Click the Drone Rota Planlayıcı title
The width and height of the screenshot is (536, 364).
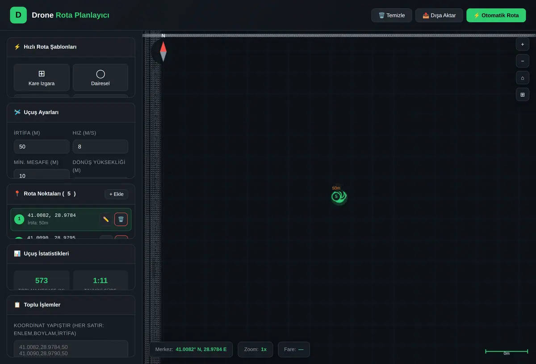click(x=71, y=15)
